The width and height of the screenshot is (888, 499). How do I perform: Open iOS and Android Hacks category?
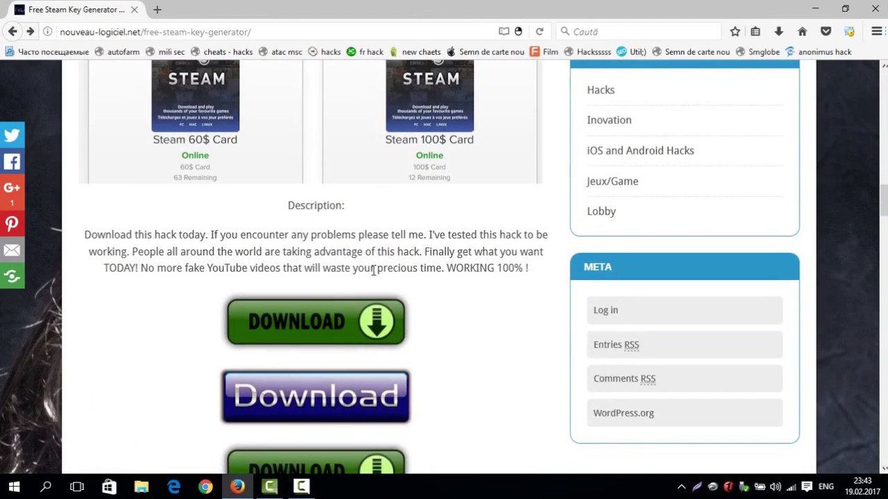[640, 150]
